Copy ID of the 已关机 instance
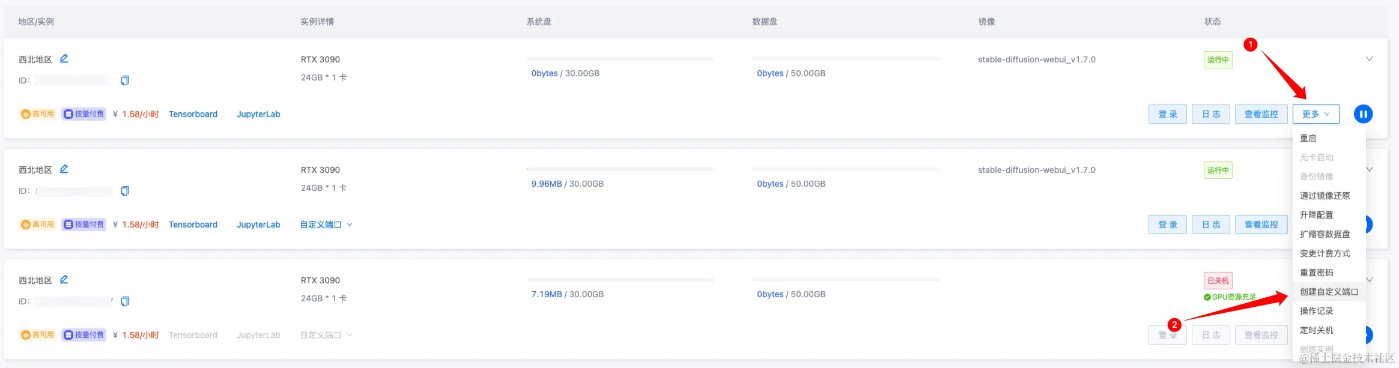 [x=125, y=301]
